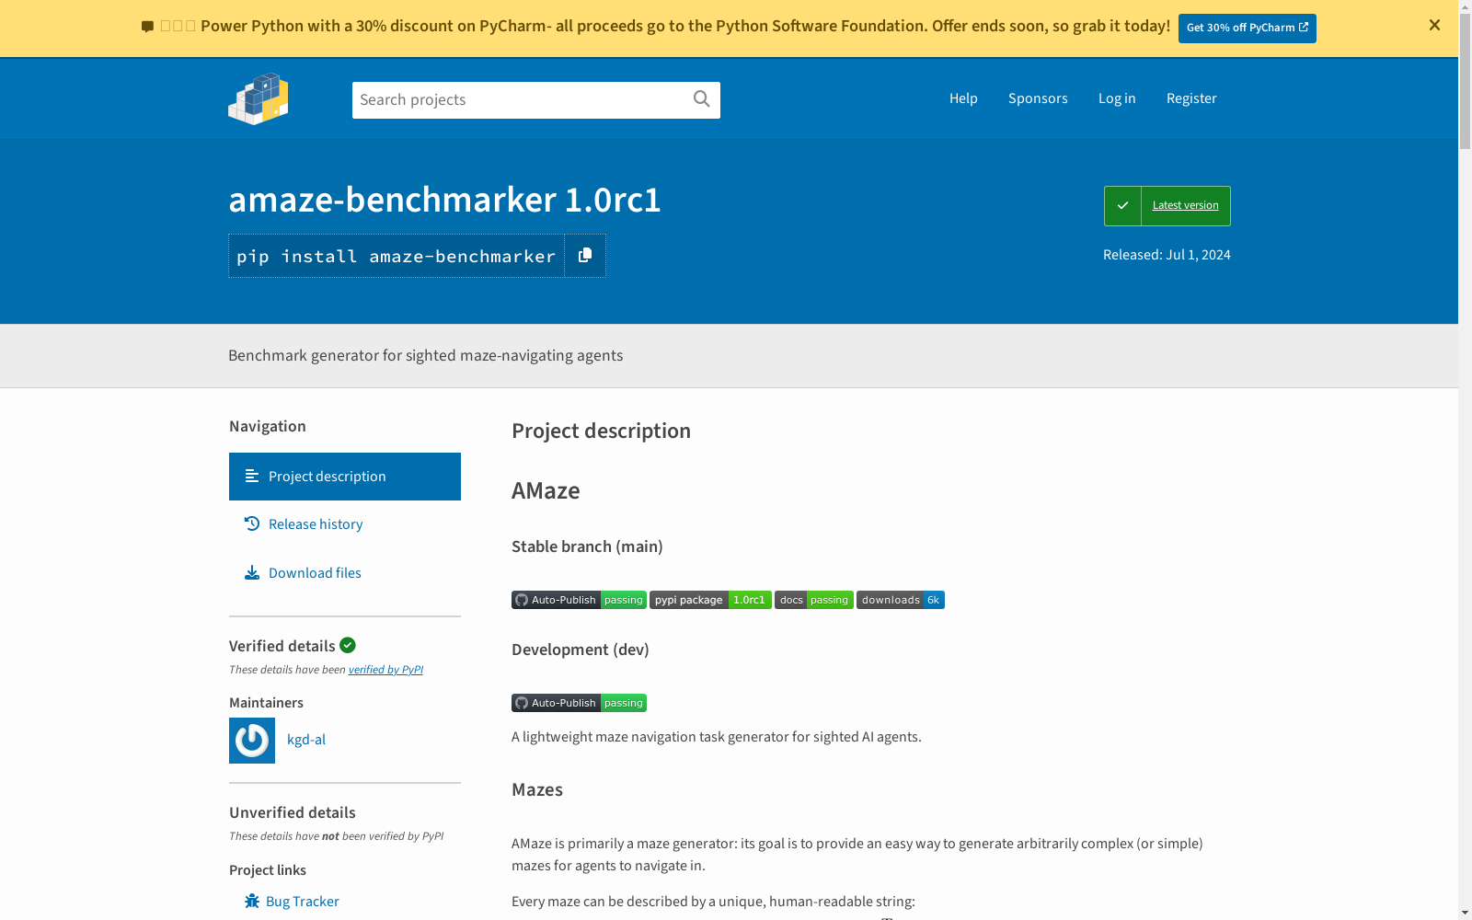Go to Register page
This screenshot has height=920, width=1472.
[x=1191, y=98]
